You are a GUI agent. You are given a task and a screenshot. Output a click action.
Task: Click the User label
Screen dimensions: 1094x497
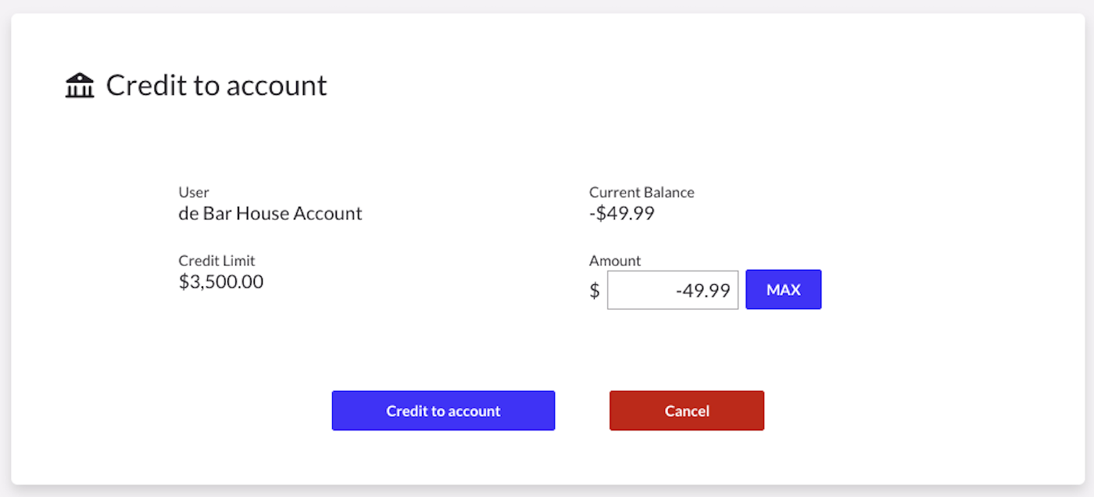(x=194, y=192)
